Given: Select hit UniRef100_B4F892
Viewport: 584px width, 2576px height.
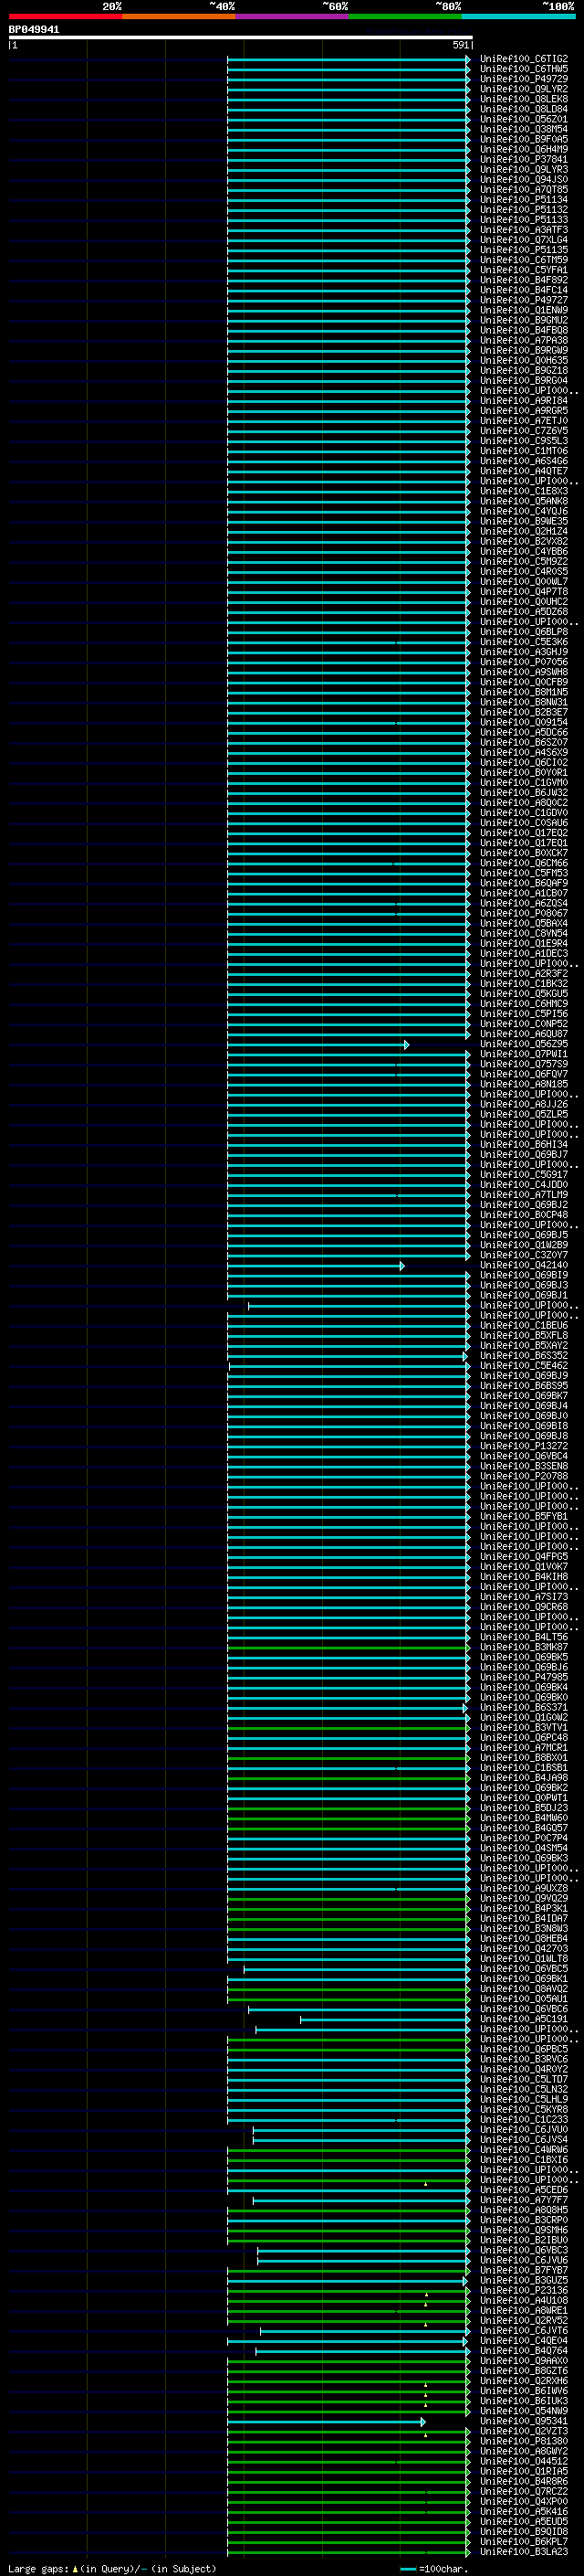Looking at the screenshot, I should 524,281.
